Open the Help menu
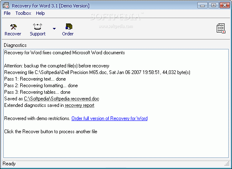 tap(40, 13)
